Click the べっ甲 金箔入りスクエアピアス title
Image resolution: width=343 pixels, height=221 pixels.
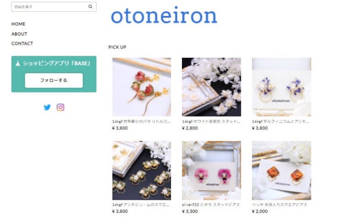[279, 205]
